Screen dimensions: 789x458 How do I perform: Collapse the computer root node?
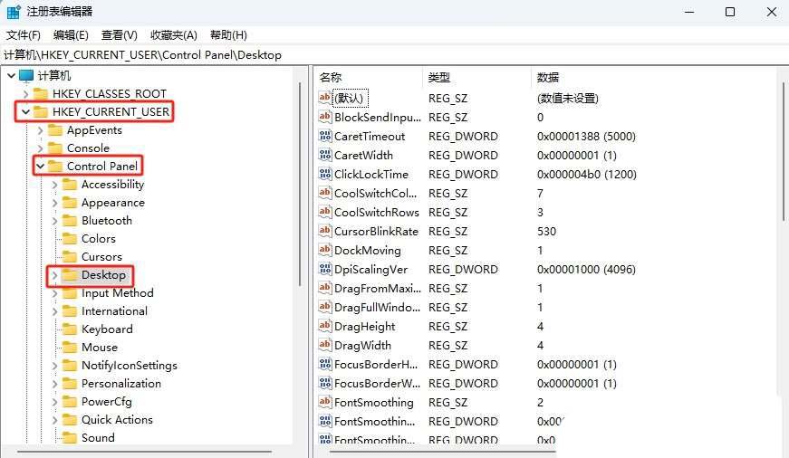pos(11,76)
